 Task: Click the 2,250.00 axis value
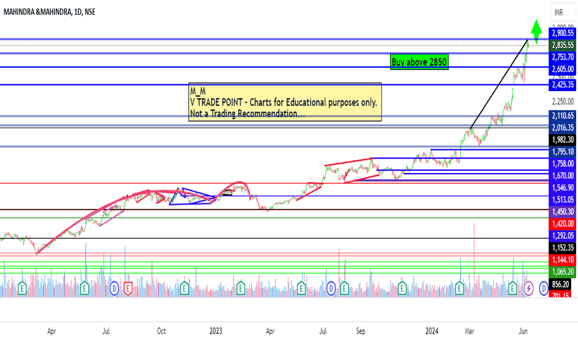coord(562,102)
